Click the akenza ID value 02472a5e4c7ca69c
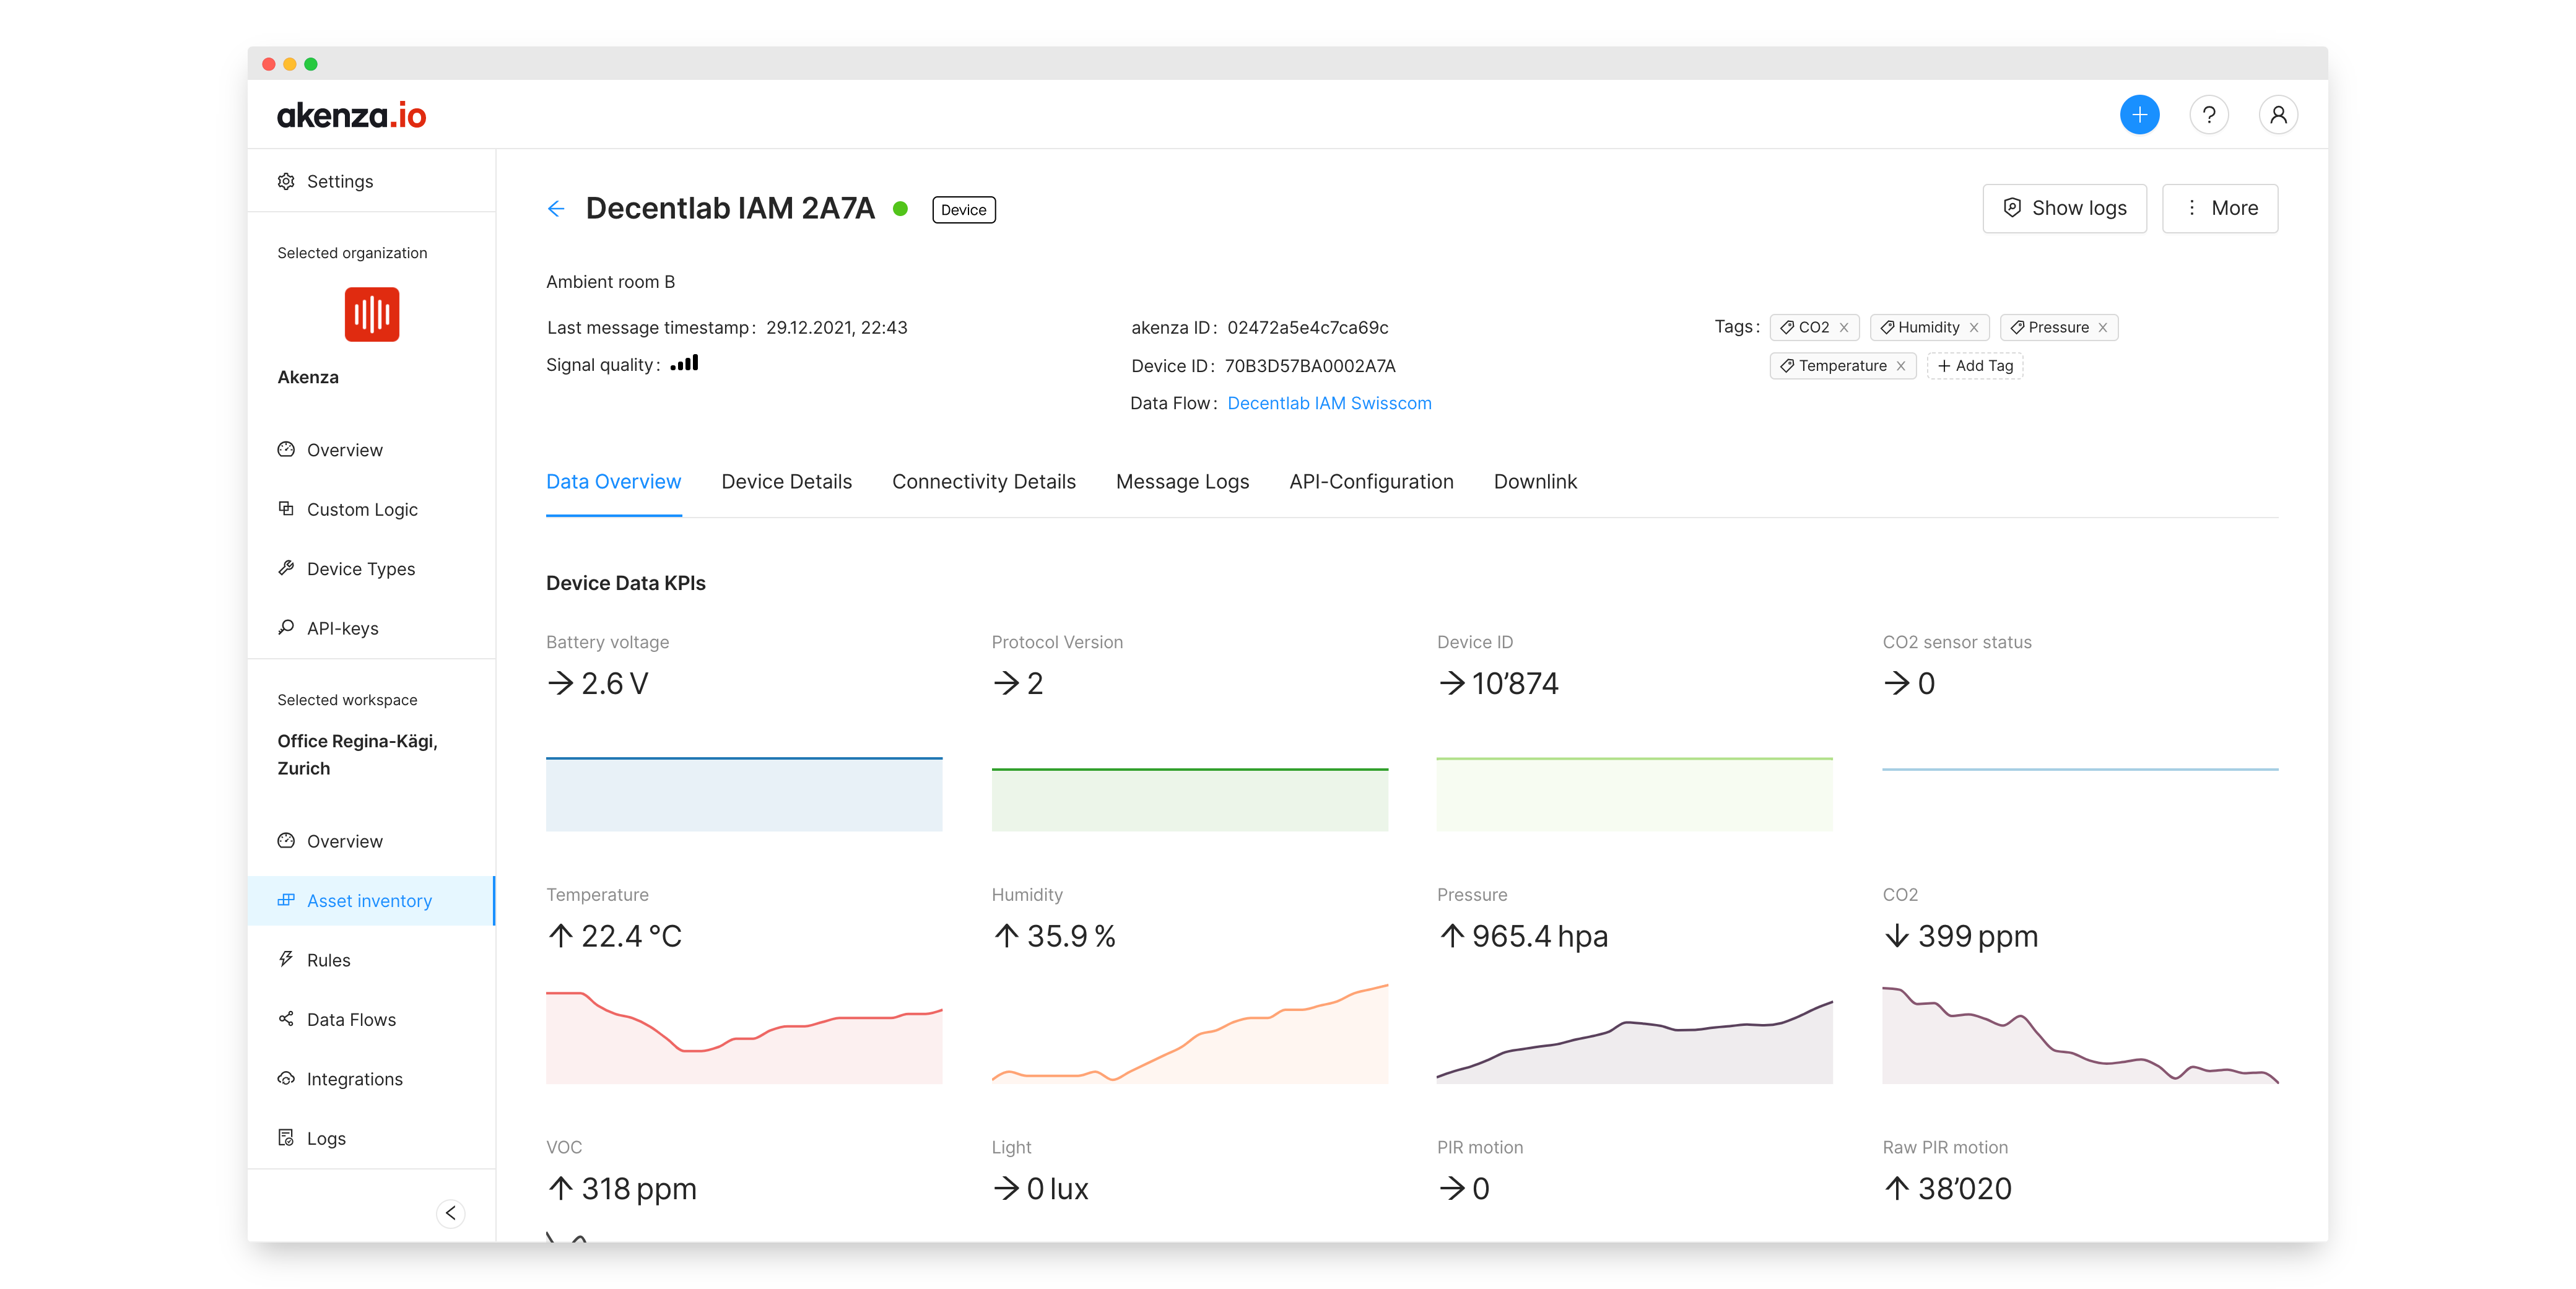 [1307, 328]
